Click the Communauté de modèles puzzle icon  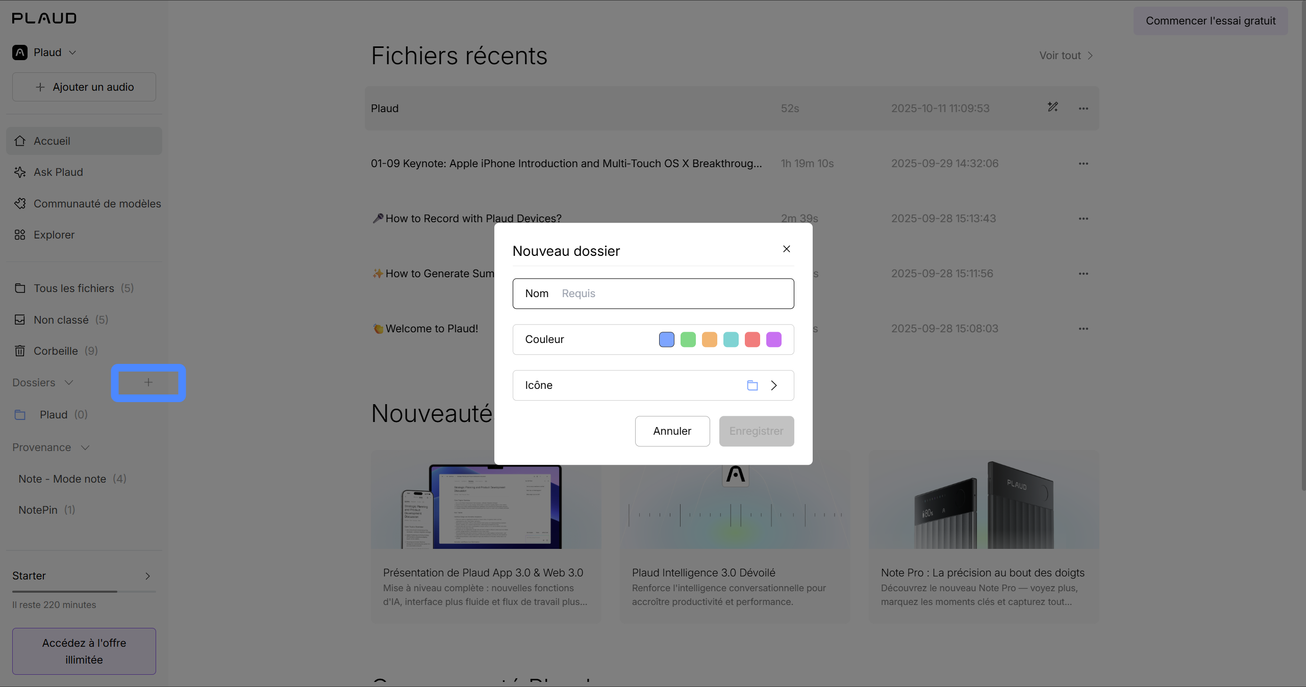20,204
